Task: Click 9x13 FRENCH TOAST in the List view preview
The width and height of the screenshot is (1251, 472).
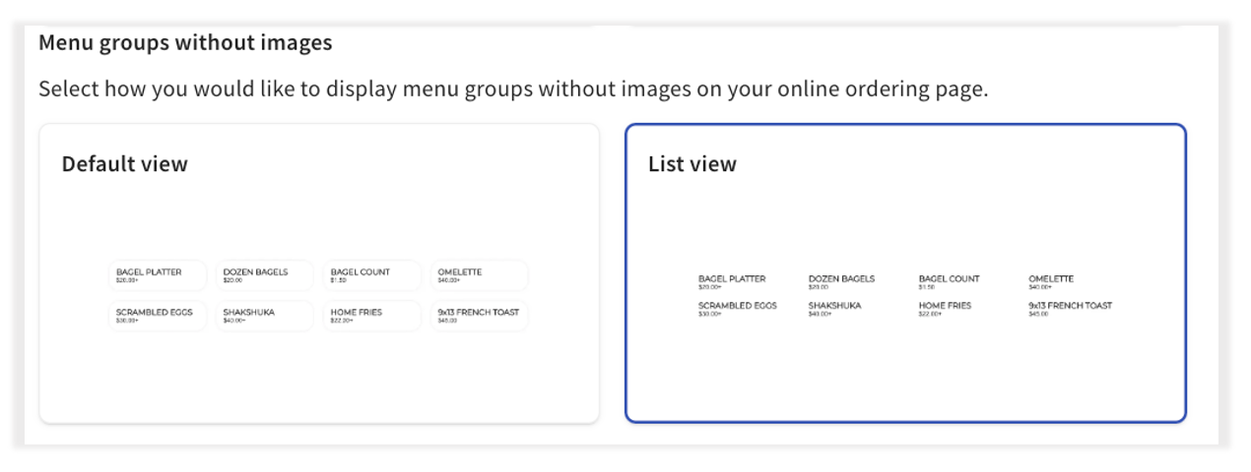Action: 1070,306
